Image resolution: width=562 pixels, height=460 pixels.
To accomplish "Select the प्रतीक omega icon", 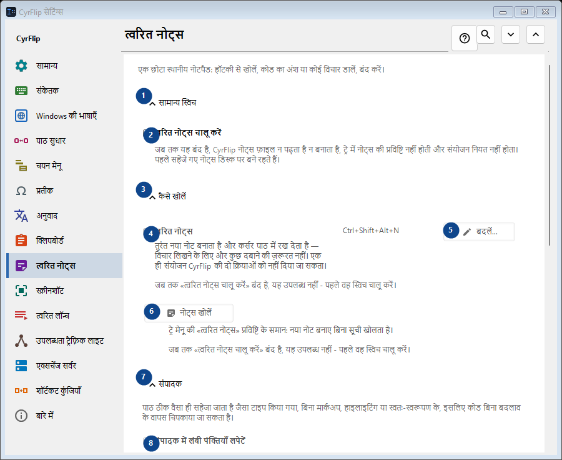I will [21, 191].
